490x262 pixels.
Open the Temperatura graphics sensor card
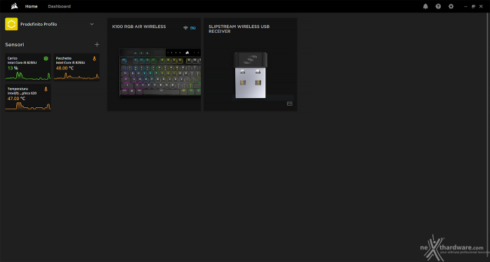click(28, 97)
